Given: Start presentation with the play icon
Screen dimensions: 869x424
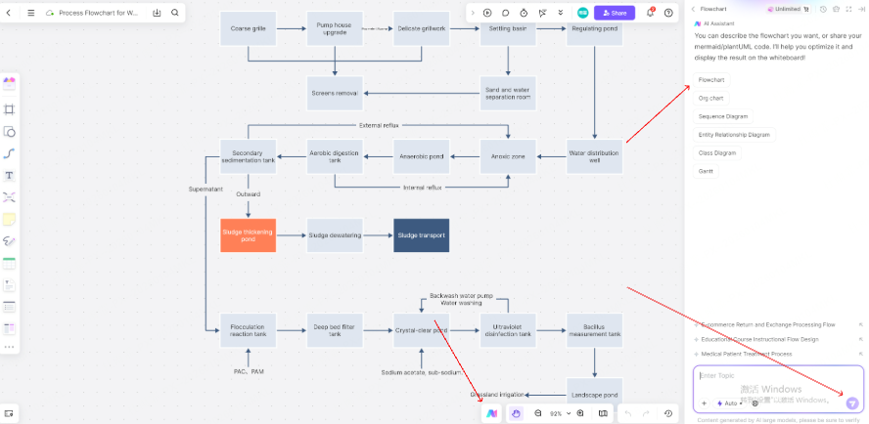Looking at the screenshot, I should click(487, 13).
